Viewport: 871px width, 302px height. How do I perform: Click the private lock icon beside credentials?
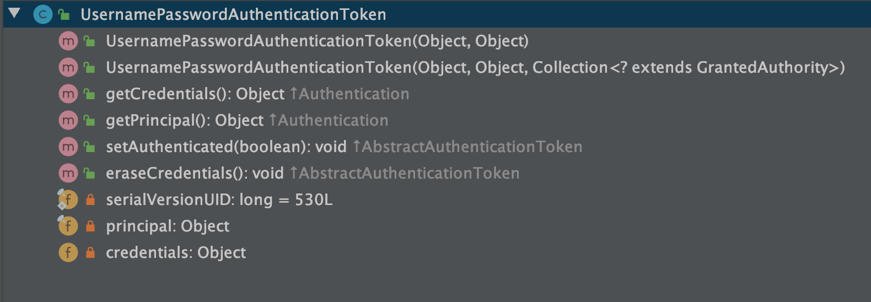(90, 252)
